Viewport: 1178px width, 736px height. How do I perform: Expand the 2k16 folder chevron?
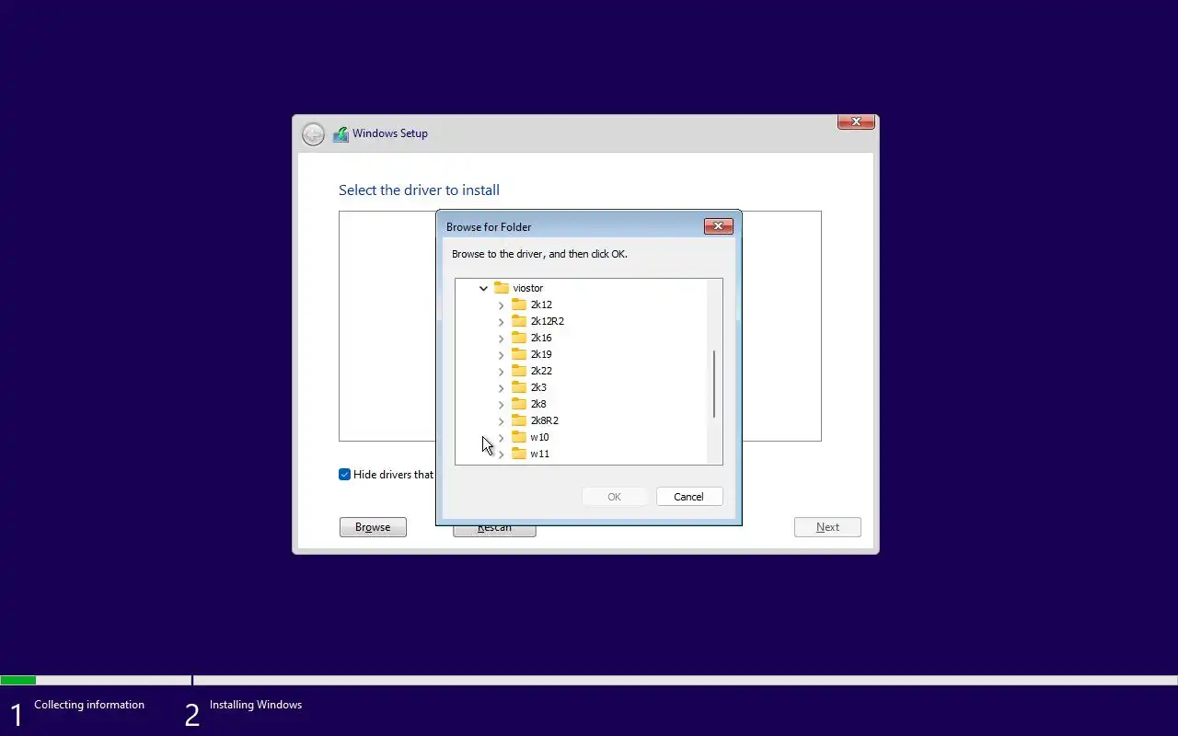pyautogui.click(x=501, y=338)
